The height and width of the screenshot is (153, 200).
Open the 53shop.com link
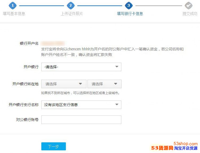click(185, 144)
